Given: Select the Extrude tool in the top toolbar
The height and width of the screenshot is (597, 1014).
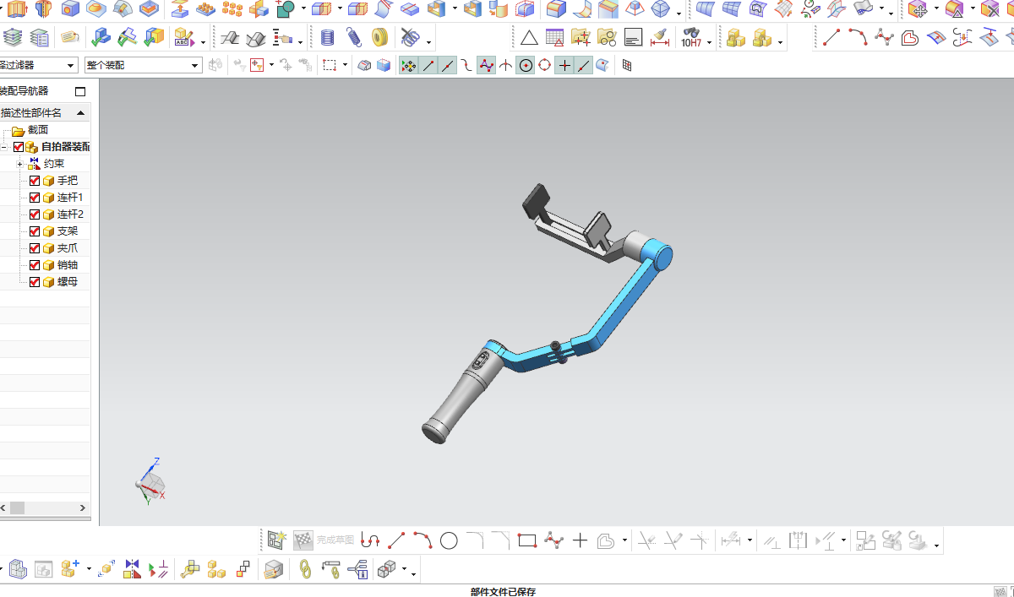Looking at the screenshot, I should 17,9.
